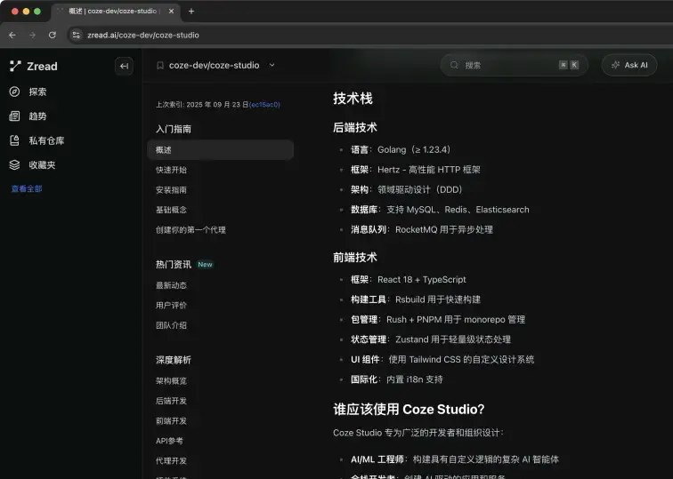Click the 谁应该使用 Coze Studio? heading
The height and width of the screenshot is (479, 673).
(409, 410)
